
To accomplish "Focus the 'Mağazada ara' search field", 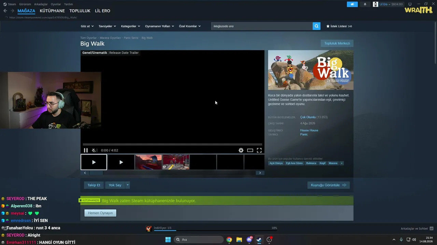I will [x=262, y=26].
